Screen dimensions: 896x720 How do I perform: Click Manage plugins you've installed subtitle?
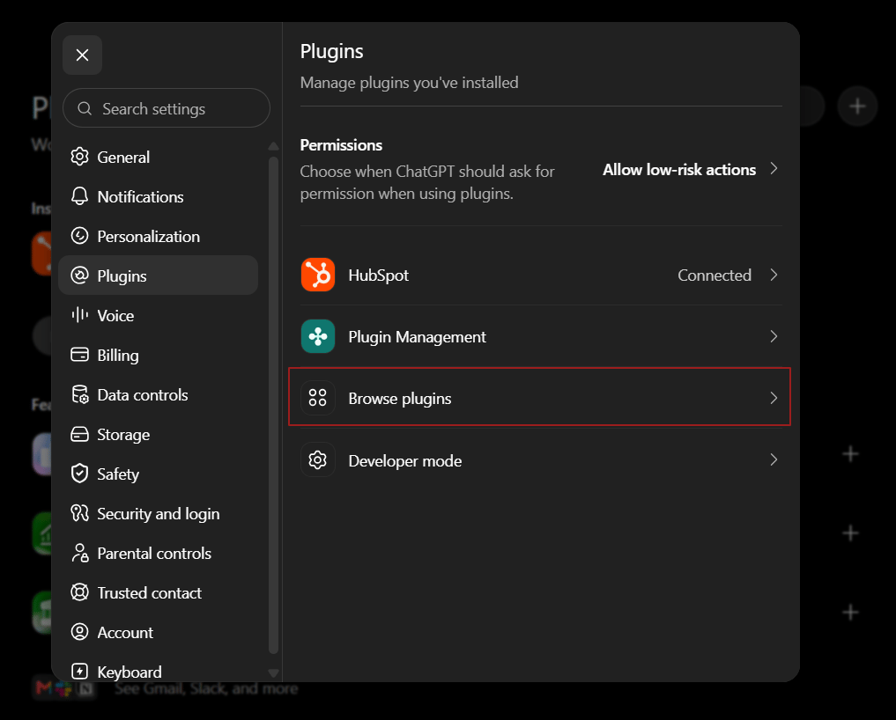click(x=409, y=83)
